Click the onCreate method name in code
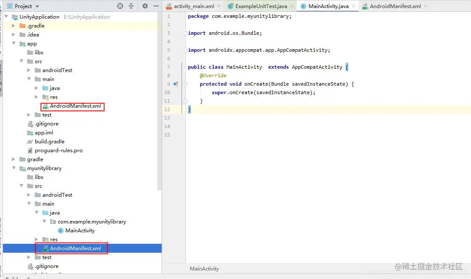 (x=256, y=84)
